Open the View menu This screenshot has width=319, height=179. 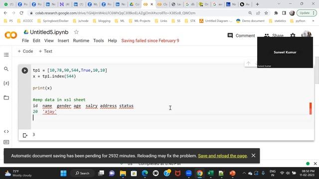(x=49, y=41)
